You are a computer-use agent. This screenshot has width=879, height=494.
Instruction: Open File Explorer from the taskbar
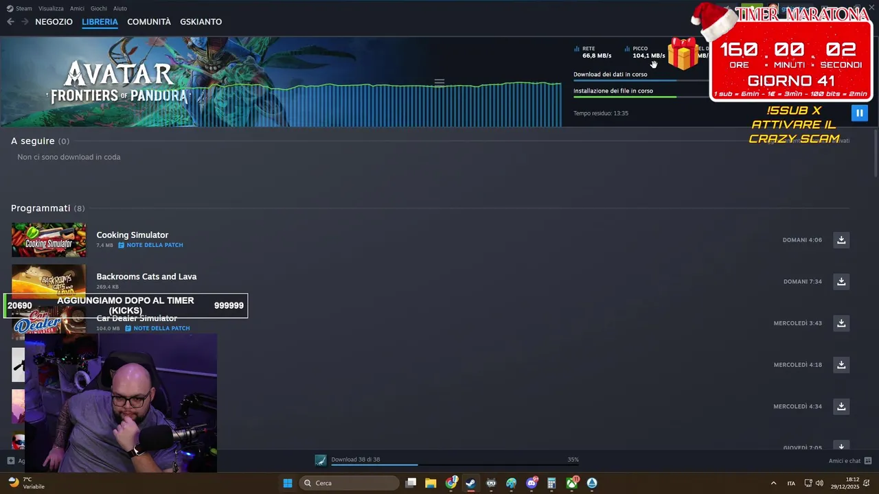(x=431, y=483)
